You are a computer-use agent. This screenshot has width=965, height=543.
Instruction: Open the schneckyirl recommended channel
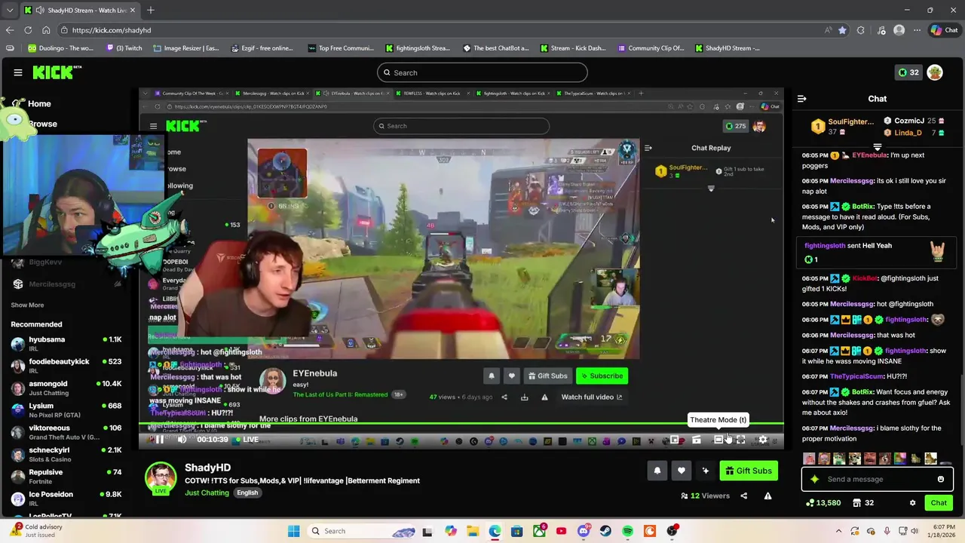click(66, 454)
